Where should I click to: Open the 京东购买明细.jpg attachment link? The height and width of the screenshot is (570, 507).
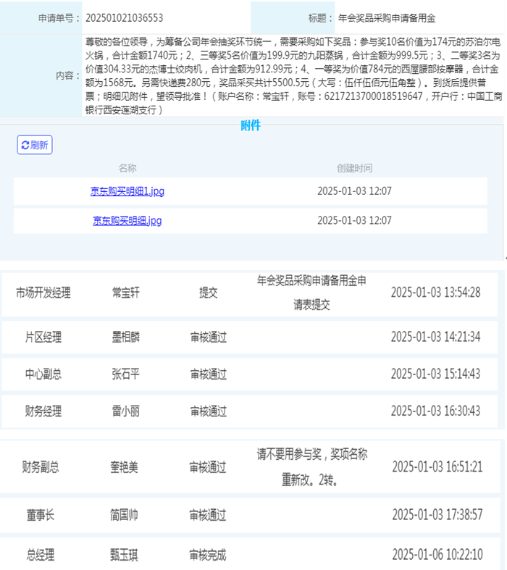[x=127, y=220]
